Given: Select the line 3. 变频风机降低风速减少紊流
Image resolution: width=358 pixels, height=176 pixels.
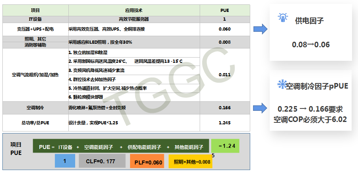Looking at the screenshot, I should click(97, 70).
